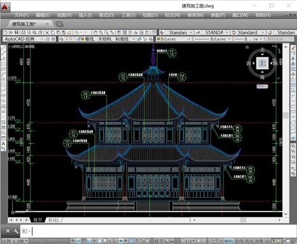
Task: Expand the ByLayer color dropdown
Action: 174,39
